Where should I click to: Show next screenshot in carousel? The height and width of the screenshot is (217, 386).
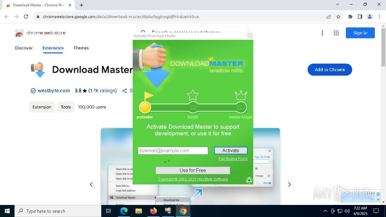[289, 184]
